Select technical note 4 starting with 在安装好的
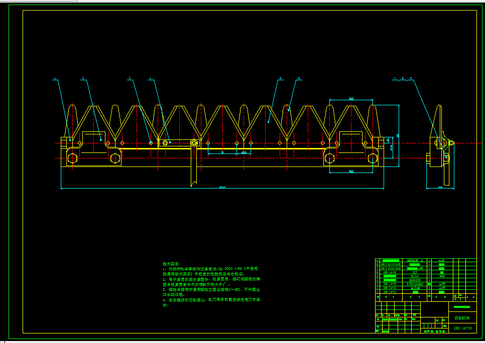 coord(211,302)
